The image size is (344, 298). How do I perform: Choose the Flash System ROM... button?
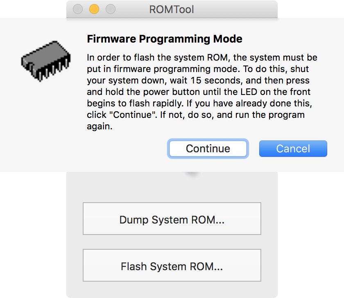coord(172,267)
